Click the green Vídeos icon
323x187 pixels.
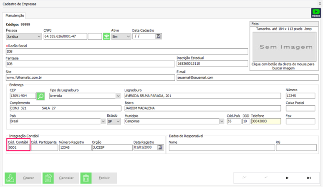pyautogui.click(x=316, y=13)
